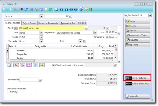Open the MB DOX tab
This screenshot has height=106, width=158.
click(82, 23)
